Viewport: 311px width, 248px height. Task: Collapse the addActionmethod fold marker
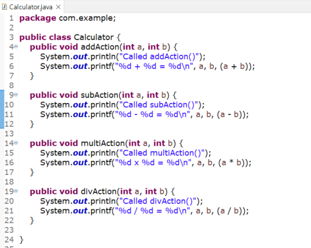[x=16, y=47]
